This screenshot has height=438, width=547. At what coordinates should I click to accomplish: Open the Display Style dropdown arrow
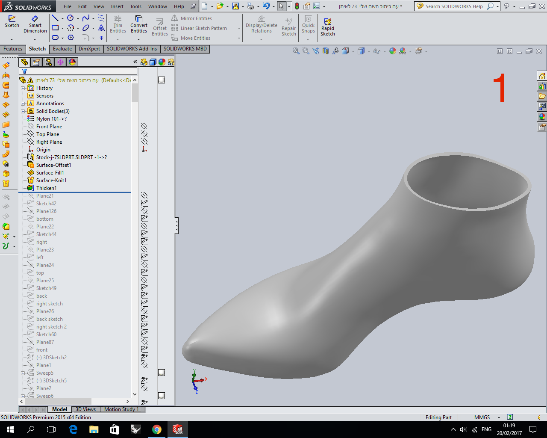(x=369, y=51)
